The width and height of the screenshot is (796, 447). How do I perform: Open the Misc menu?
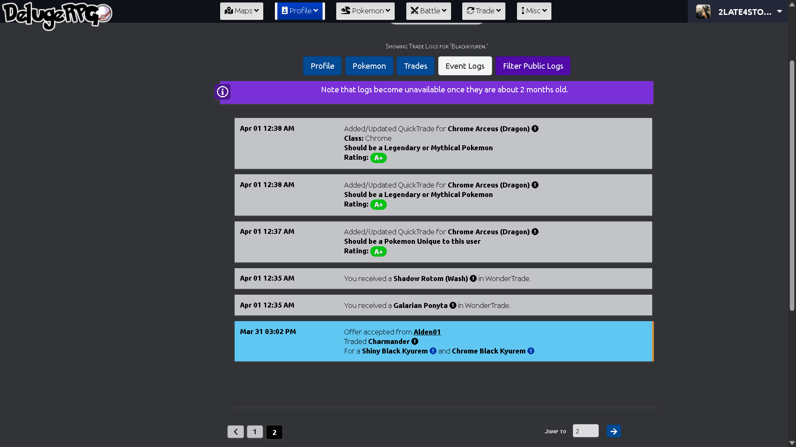(x=534, y=11)
